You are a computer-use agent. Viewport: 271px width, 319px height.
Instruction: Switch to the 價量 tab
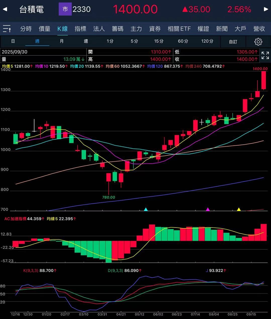tap(44, 29)
